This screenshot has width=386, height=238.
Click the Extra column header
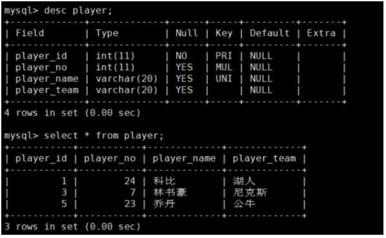pos(321,33)
